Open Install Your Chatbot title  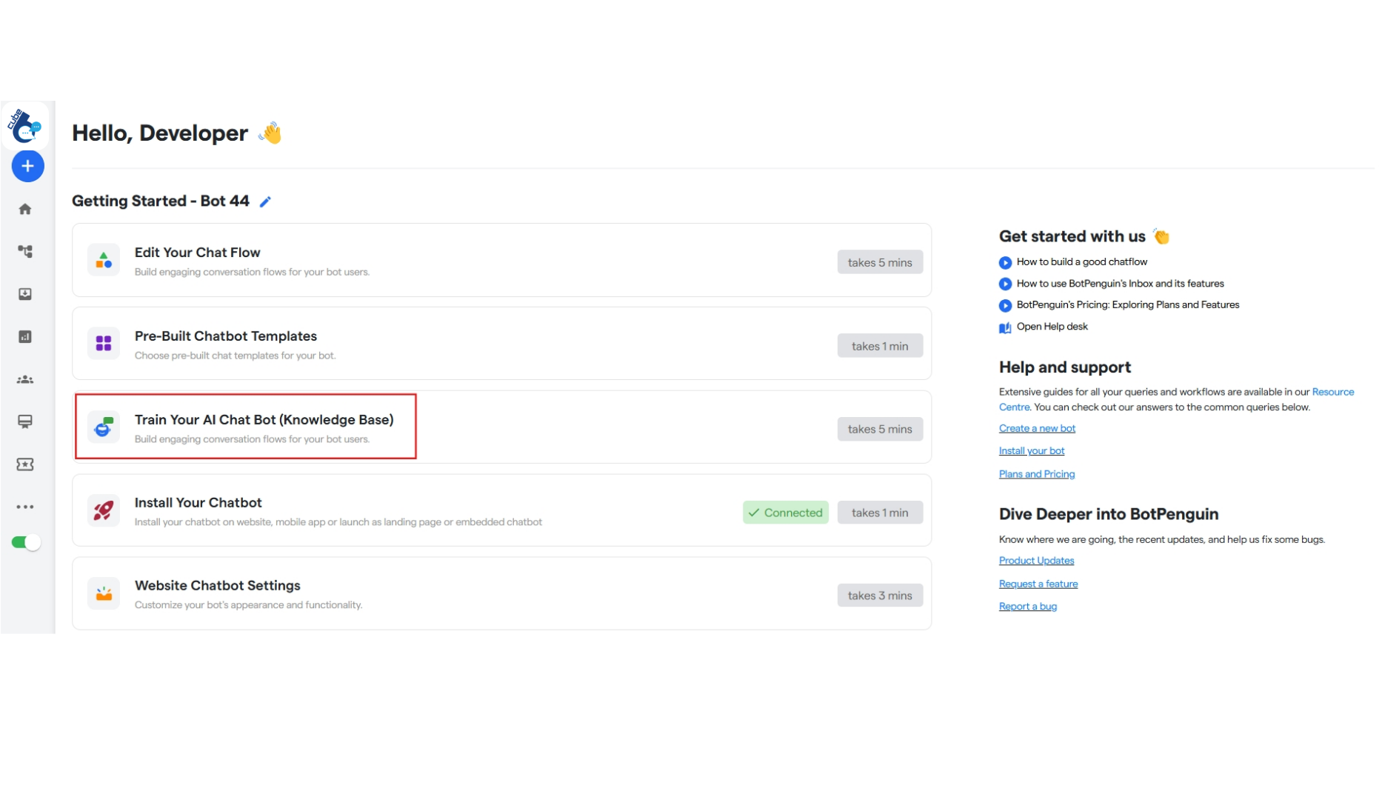click(x=198, y=503)
